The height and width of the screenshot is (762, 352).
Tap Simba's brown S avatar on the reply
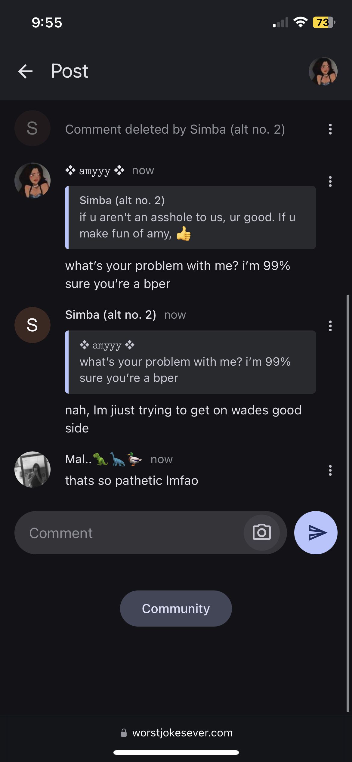[x=32, y=325]
